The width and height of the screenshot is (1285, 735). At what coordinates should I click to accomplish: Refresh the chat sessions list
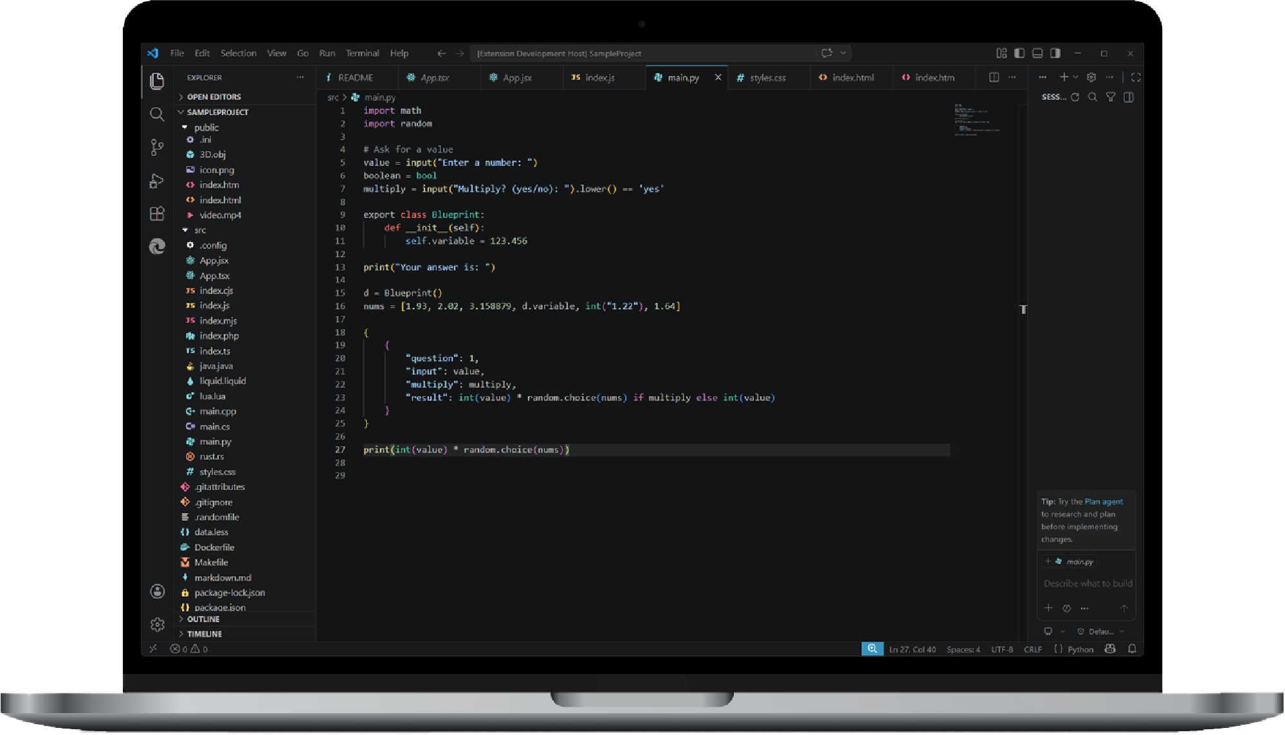pos(1075,97)
